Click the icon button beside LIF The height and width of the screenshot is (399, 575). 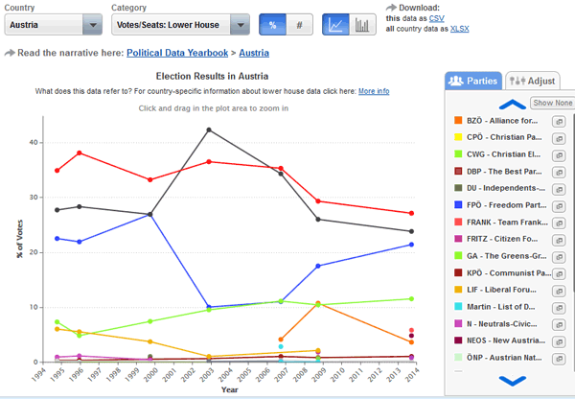pos(559,291)
